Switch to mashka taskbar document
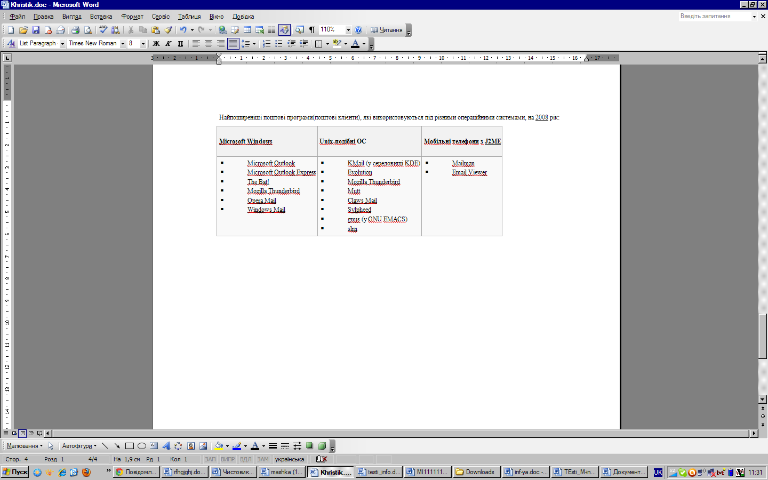768x480 pixels. [282, 472]
